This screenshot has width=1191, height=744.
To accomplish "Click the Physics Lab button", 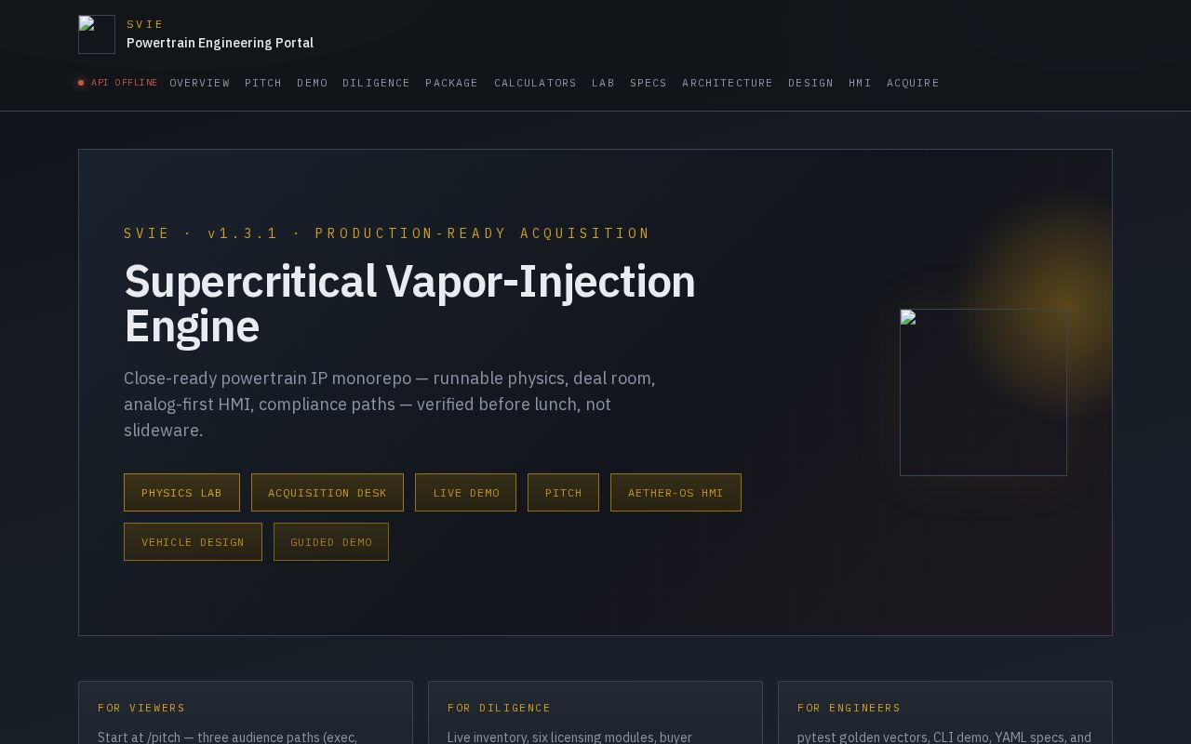I will coord(181,492).
